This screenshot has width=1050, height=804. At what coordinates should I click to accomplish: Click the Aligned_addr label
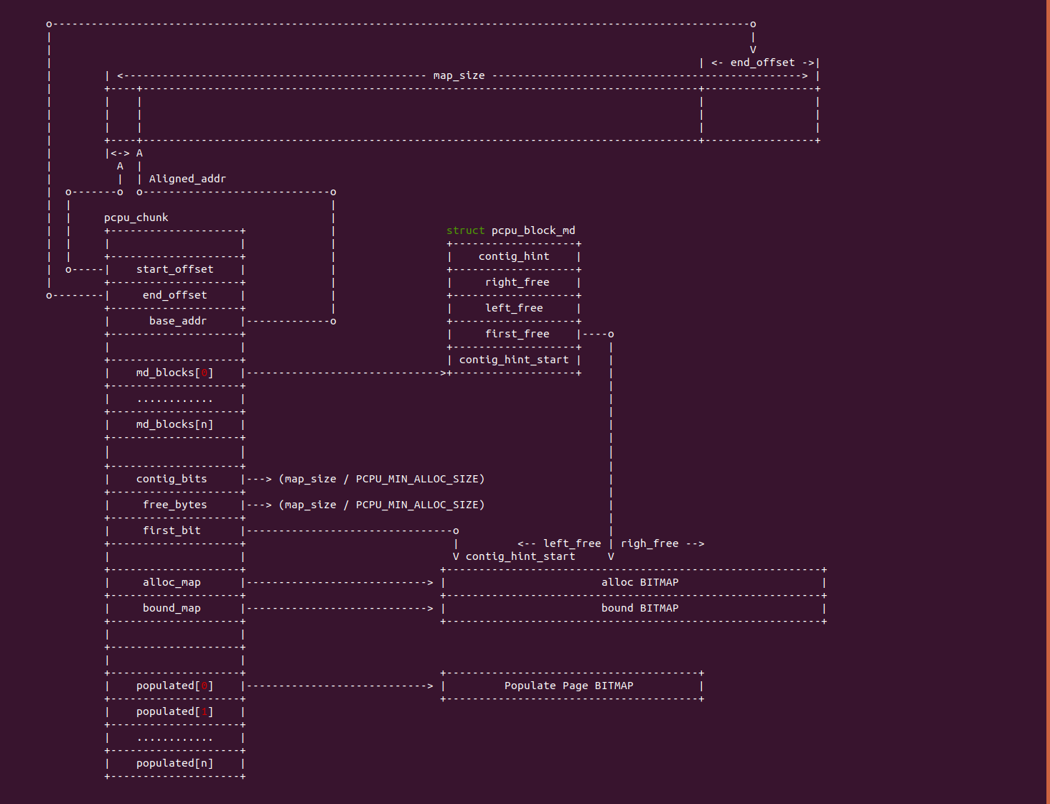click(x=187, y=179)
